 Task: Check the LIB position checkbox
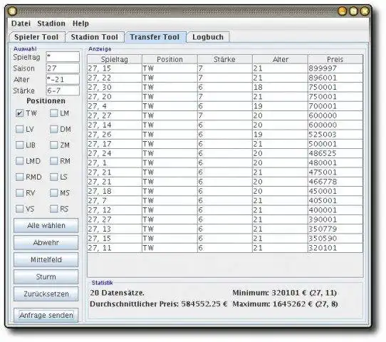point(19,145)
